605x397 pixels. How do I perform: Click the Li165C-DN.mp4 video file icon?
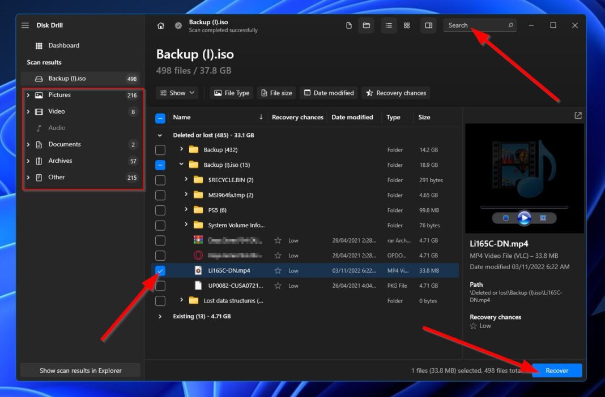198,271
